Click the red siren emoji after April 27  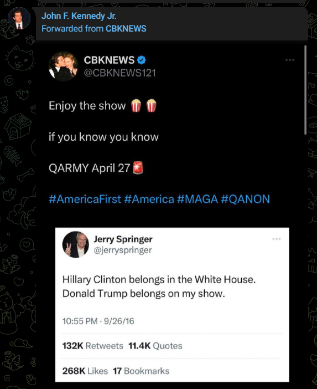click(x=138, y=168)
